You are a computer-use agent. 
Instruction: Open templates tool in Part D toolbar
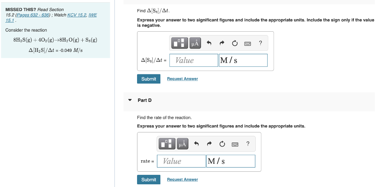167,143
